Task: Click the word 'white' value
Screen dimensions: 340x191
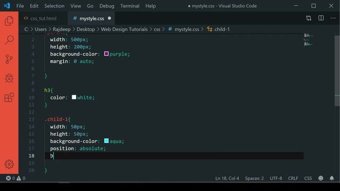Action: 84,98
